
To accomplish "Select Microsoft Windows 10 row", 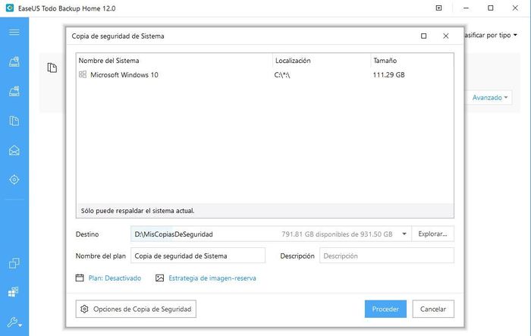I will pos(265,75).
